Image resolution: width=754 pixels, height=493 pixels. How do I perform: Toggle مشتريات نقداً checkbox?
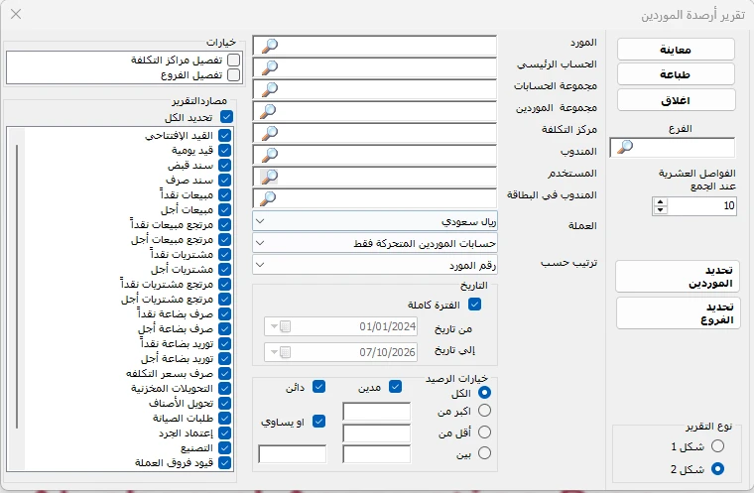(224, 255)
